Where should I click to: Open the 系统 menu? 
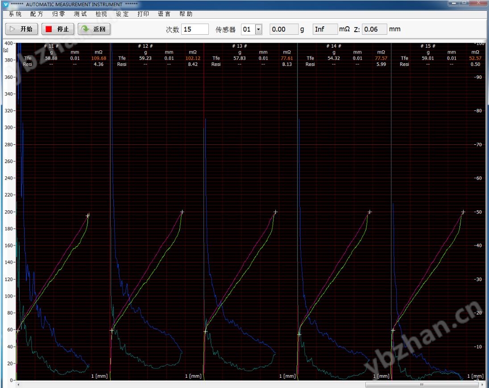click(x=15, y=14)
